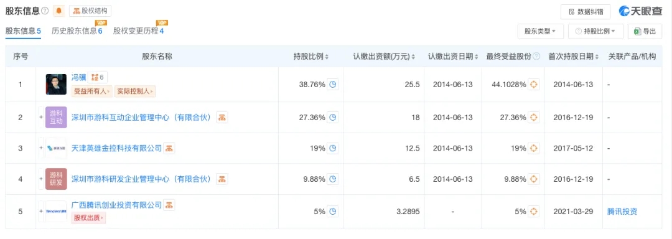
Task: Open the 腾讯投资 link
Action: coord(622,211)
